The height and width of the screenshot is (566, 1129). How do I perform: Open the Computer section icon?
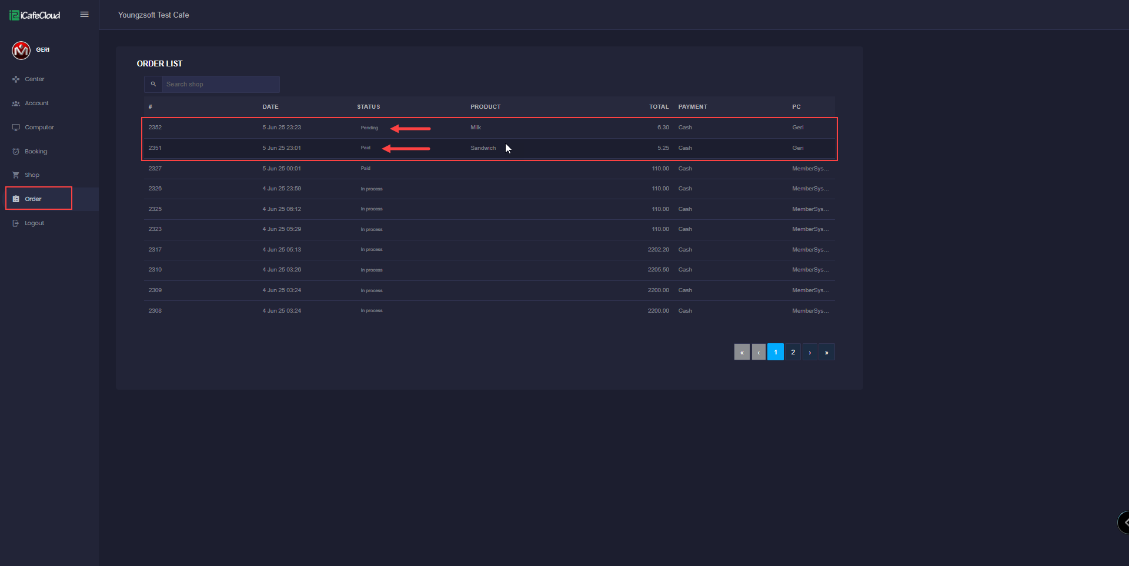[x=16, y=128]
